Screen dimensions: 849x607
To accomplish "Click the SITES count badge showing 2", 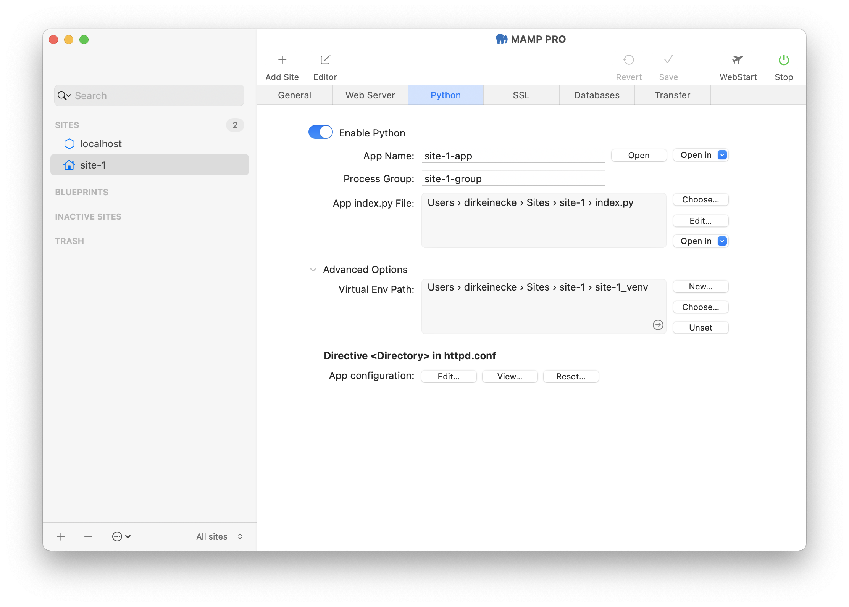I will click(x=235, y=125).
